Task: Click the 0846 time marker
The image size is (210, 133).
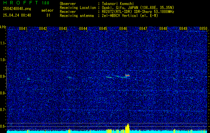Action: (x=123, y=29)
